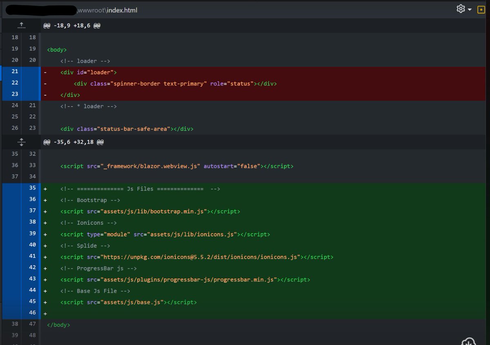Click added line number 40
The width and height of the screenshot is (490, 345).
click(32, 244)
